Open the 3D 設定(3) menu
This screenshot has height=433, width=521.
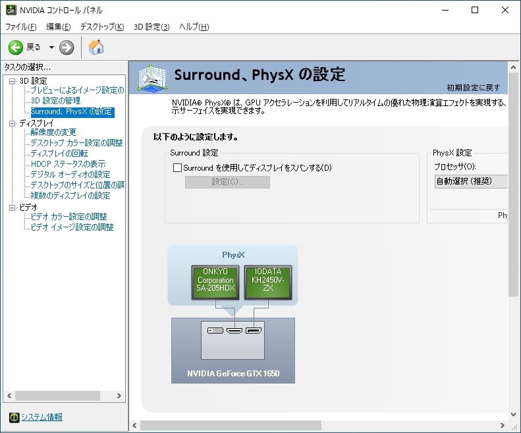point(151,27)
